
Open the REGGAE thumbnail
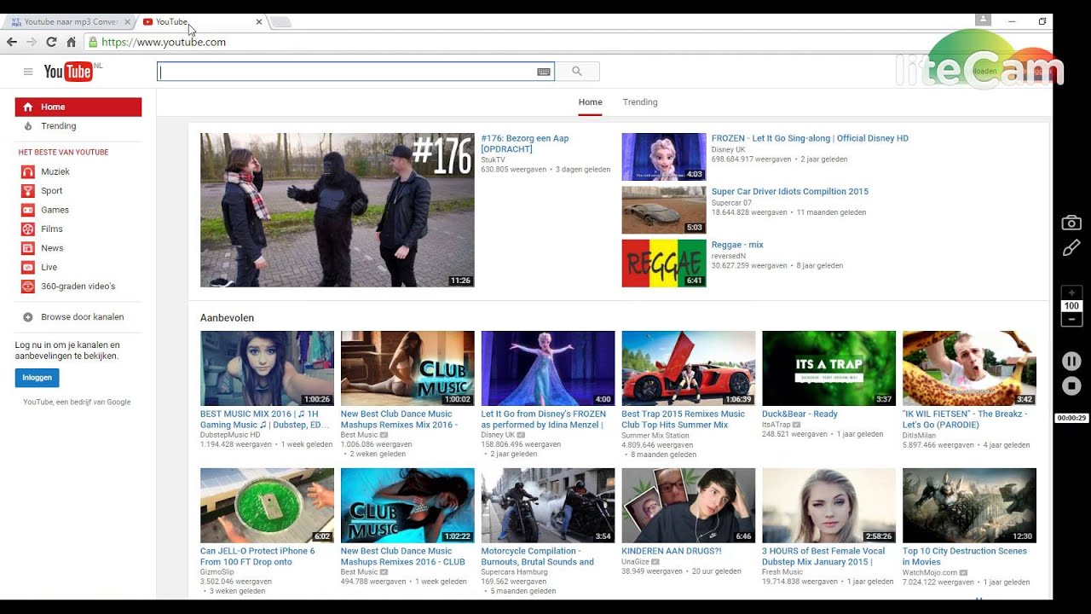pos(664,264)
